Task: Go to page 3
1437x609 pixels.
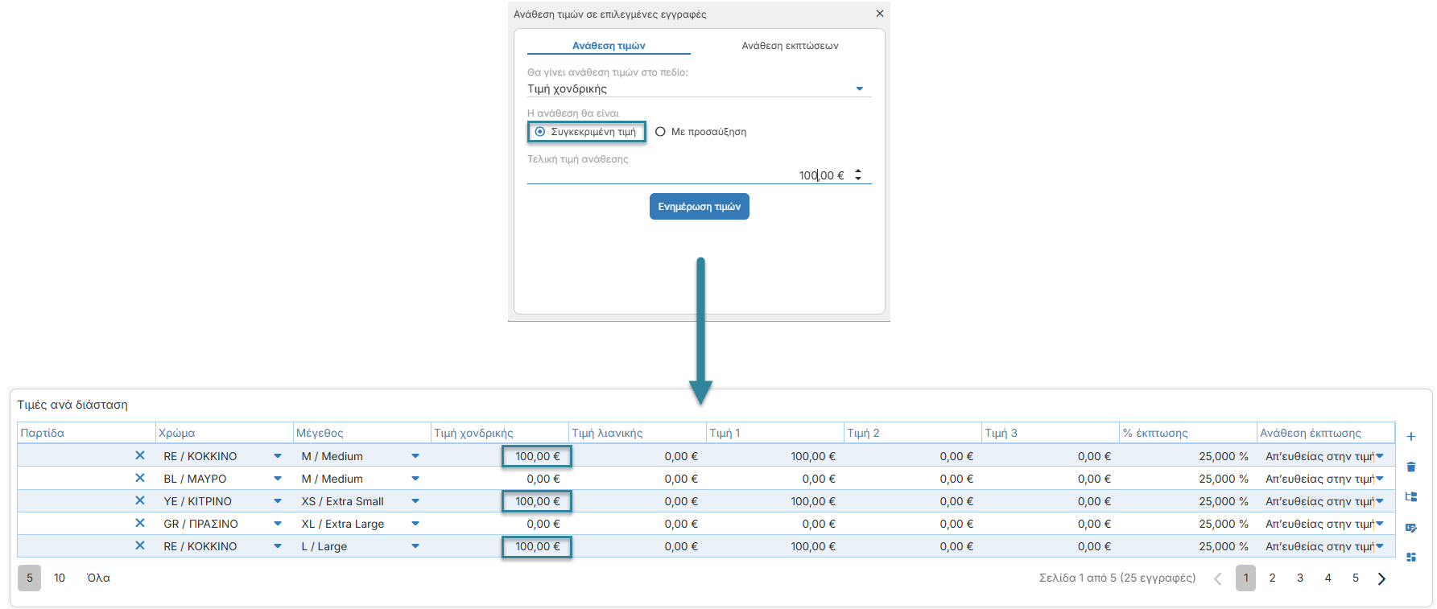Action: click(1300, 578)
